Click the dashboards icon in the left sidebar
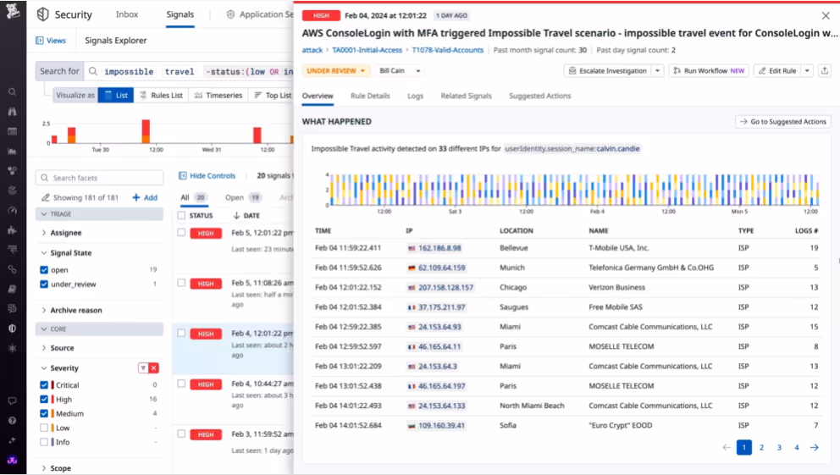840x475 pixels. pos(13,131)
